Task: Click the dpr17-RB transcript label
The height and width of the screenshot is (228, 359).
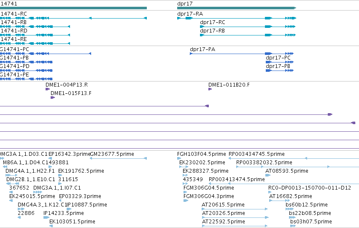Action: 213,31
